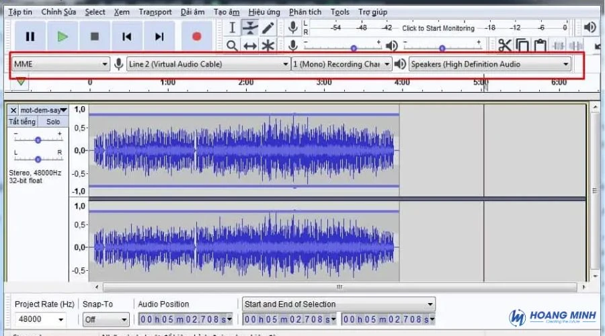Click the recording meter microphone icon
Image resolution: width=605 pixels, height=336 pixels.
[x=293, y=28]
